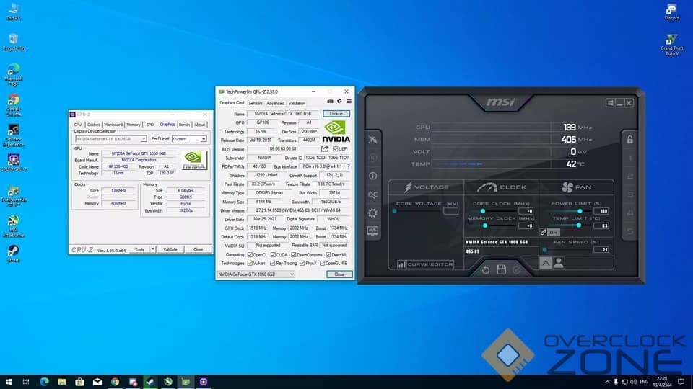
Task: Toggle the profile lock icon in Afterburner
Action: coord(629,139)
